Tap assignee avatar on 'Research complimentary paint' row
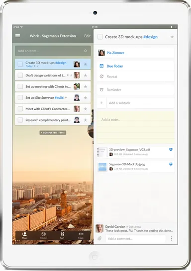 (77, 120)
